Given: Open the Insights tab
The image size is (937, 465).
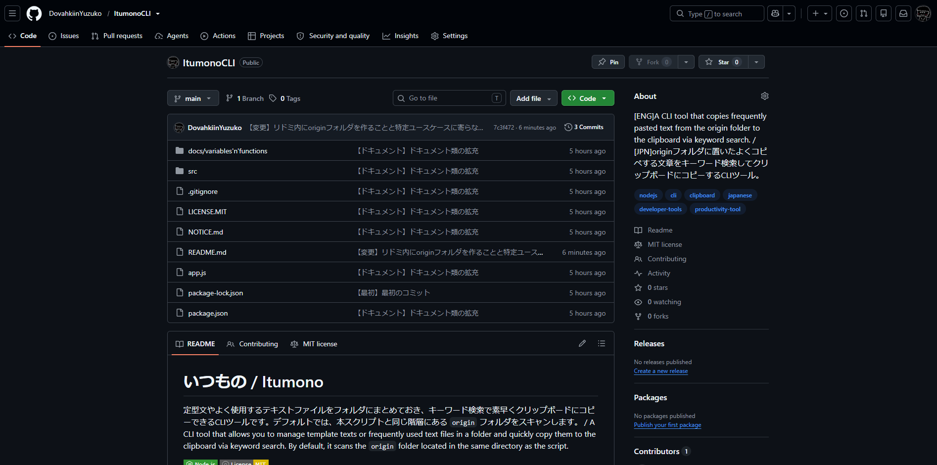Looking at the screenshot, I should (x=401, y=36).
